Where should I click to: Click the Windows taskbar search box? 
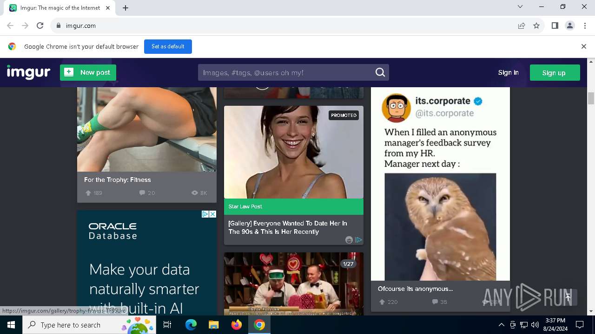tap(90, 325)
